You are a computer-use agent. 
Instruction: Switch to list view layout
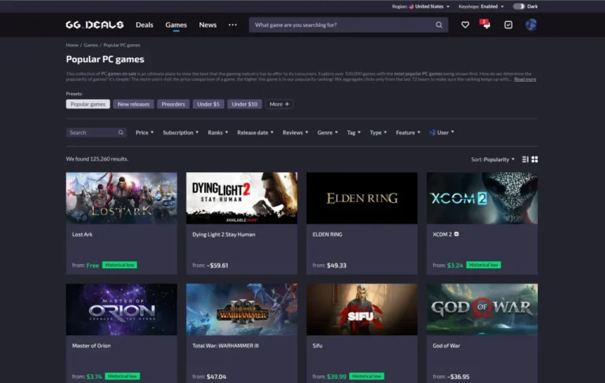pyautogui.click(x=525, y=159)
